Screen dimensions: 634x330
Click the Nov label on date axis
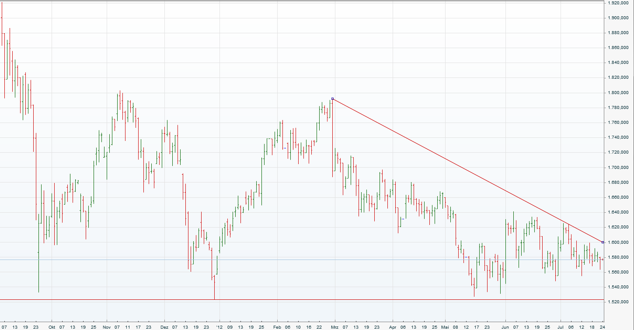[x=107, y=327]
